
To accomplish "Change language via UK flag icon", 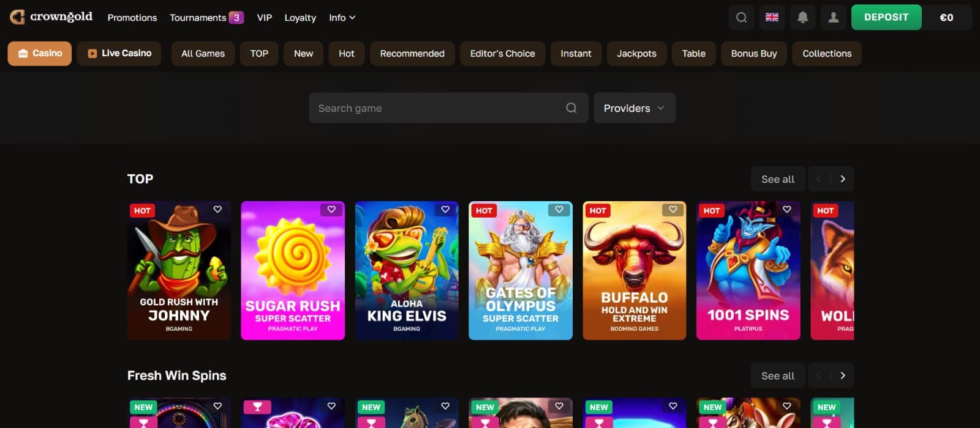I will coord(772,17).
